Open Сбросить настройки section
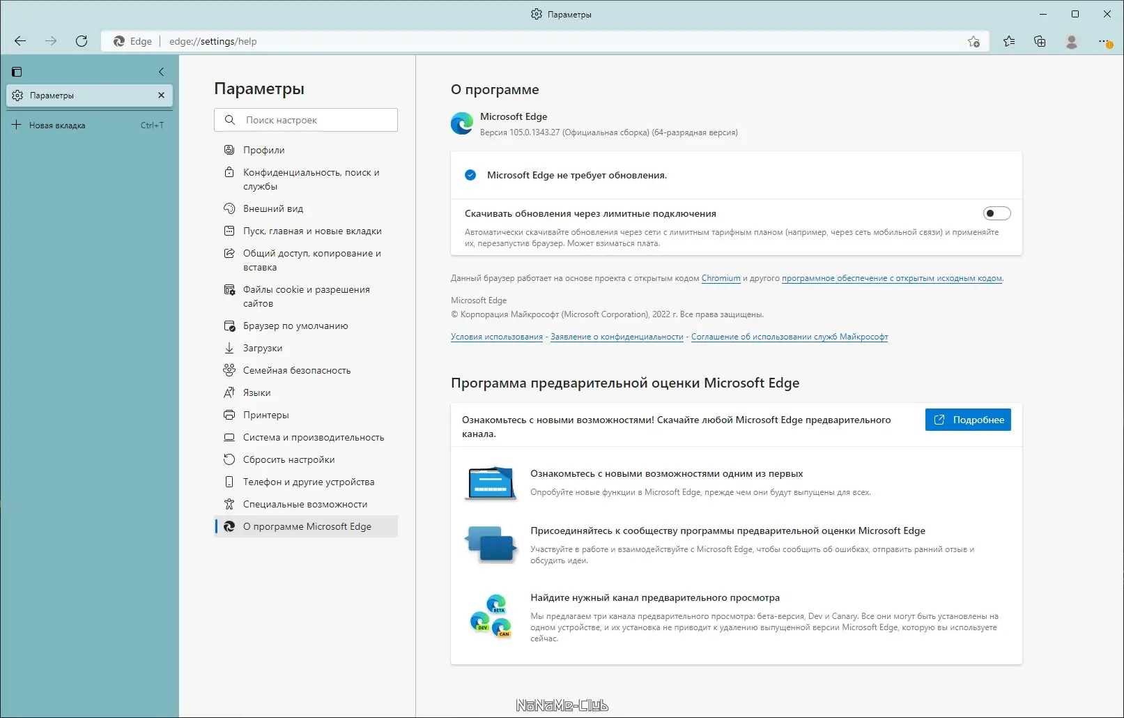Screen dimensions: 1124x718 coord(306,459)
